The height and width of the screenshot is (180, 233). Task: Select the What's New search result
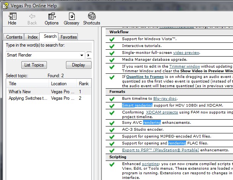(49, 92)
